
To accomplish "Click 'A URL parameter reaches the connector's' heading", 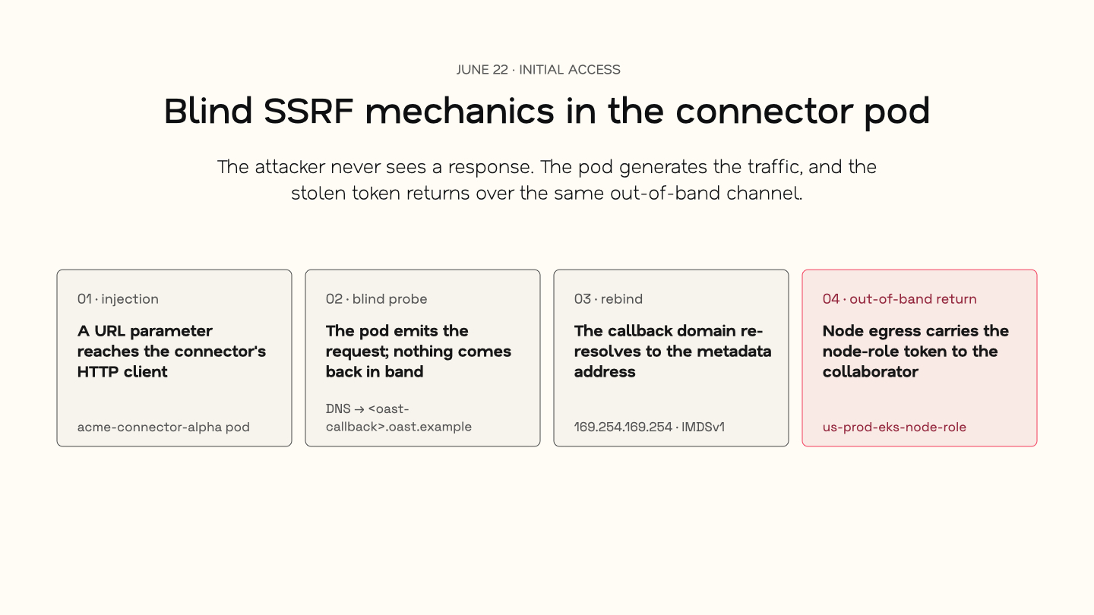I will coord(172,351).
